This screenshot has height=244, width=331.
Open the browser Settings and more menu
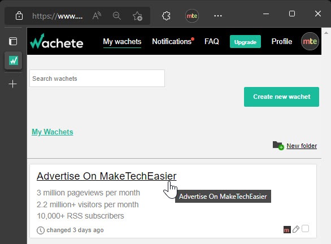point(218,16)
